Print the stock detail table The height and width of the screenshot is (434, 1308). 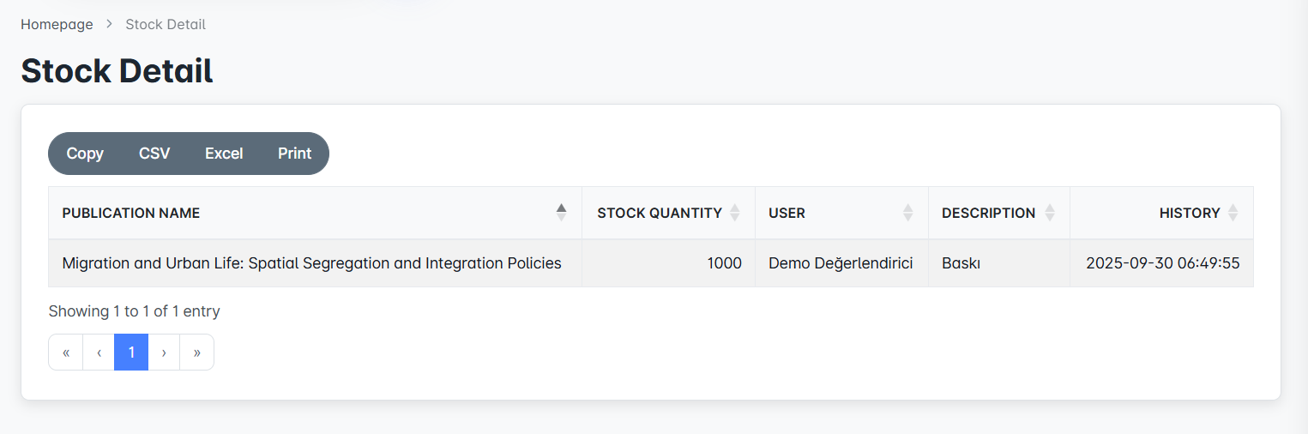click(x=294, y=154)
